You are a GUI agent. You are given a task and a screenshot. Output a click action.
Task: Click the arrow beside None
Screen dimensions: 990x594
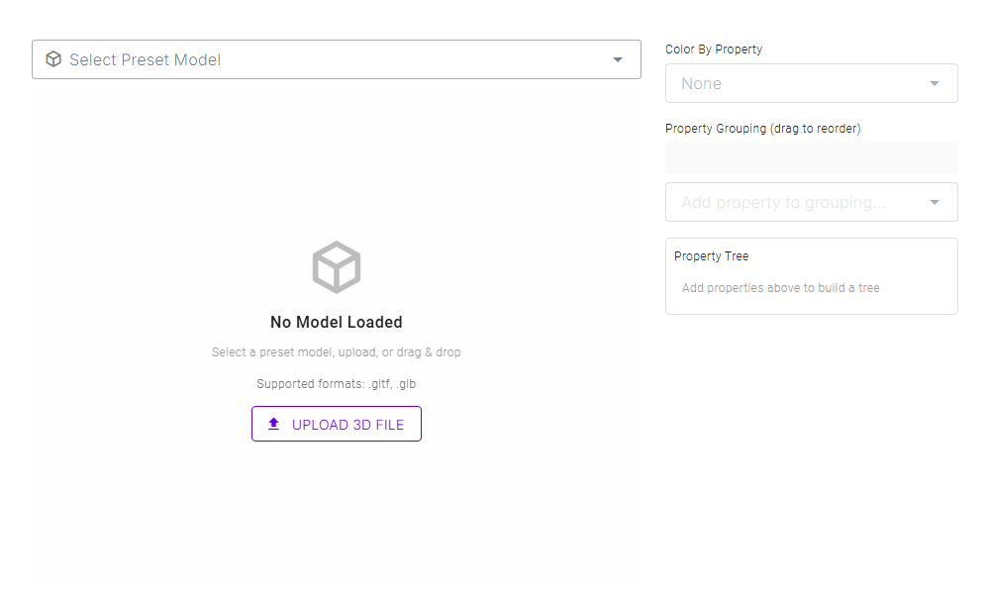[x=935, y=83]
